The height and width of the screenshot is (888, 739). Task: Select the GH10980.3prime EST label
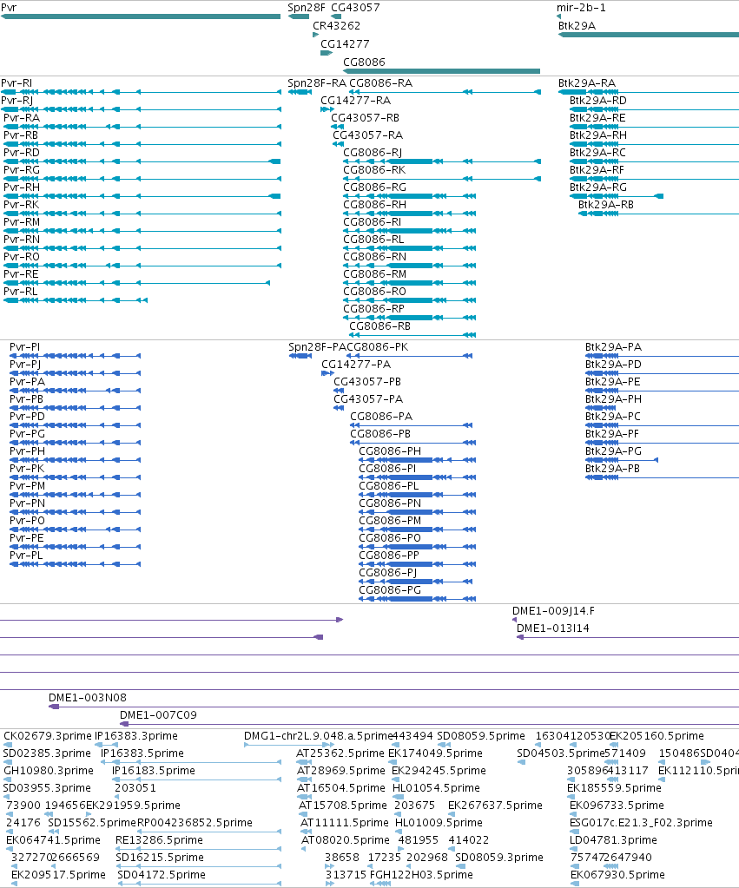(x=49, y=771)
